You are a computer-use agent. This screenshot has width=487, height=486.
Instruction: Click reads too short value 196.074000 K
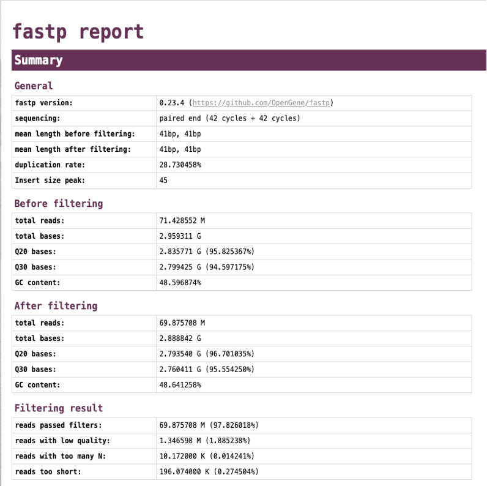[x=184, y=472]
